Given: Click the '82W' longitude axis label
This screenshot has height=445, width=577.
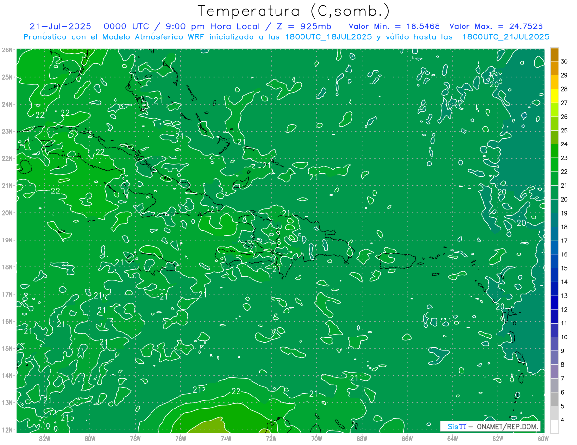Looking at the screenshot, I should (44, 438).
